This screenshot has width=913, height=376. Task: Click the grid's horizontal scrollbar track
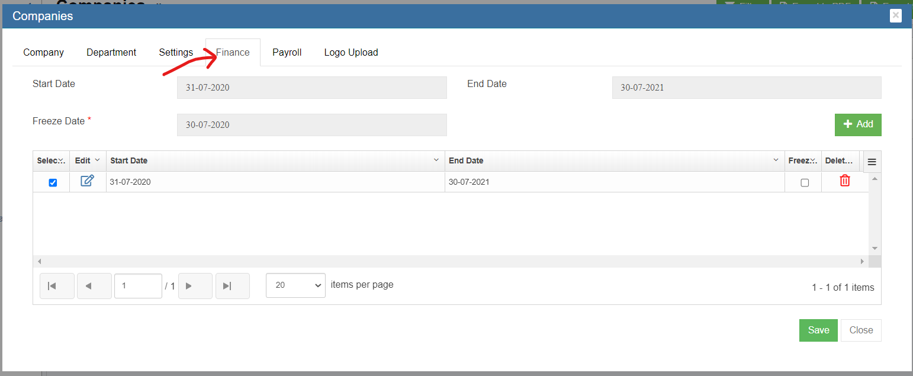click(450, 261)
